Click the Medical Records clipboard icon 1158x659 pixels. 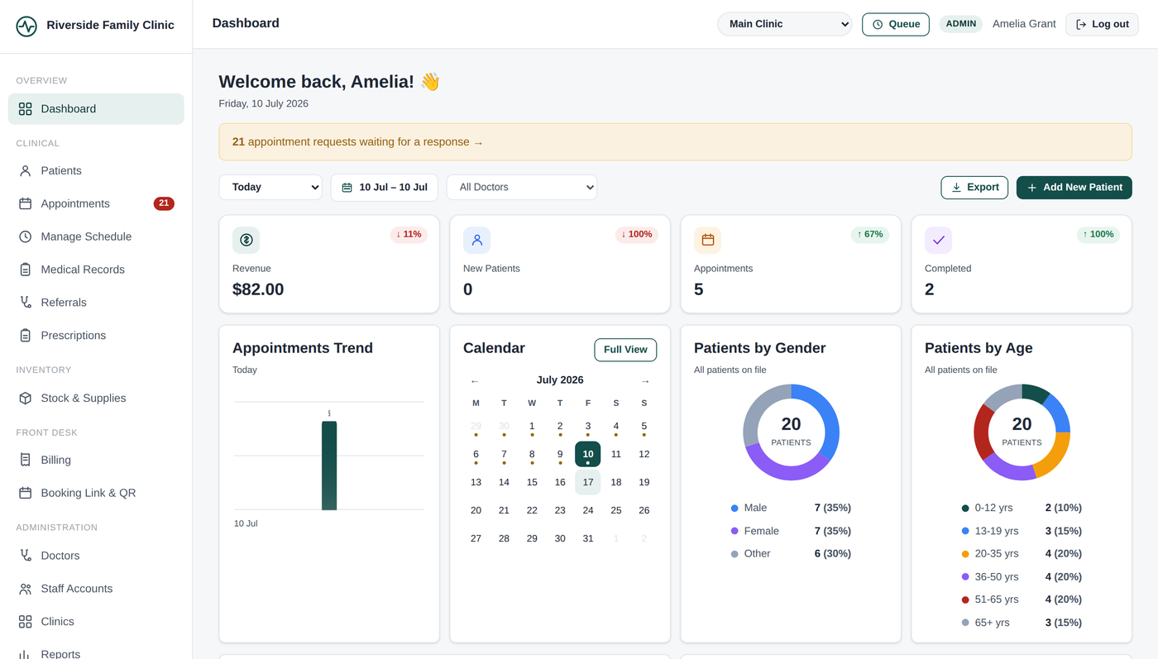[x=26, y=270]
